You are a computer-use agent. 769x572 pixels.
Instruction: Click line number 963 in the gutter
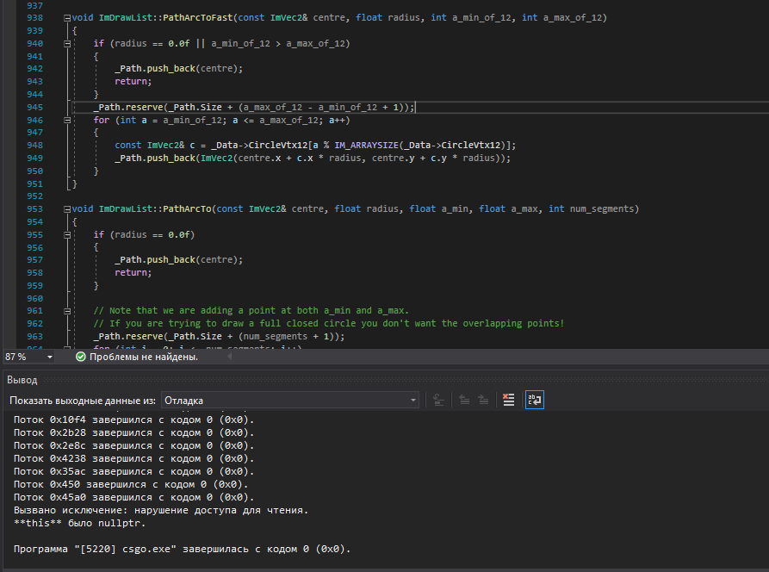pos(34,337)
